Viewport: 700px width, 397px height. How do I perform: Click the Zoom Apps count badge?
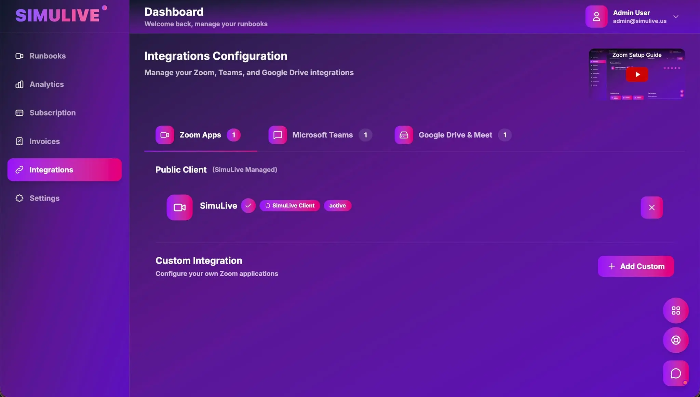click(234, 135)
